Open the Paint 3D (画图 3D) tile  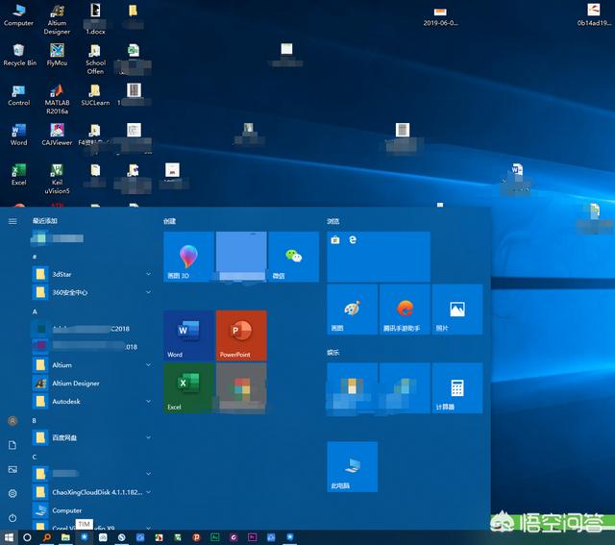188,256
